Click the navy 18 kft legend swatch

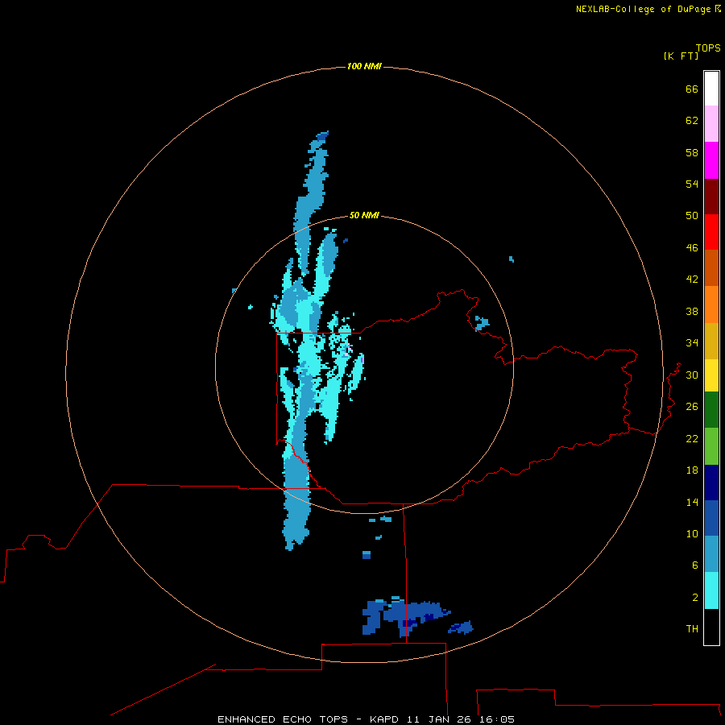(711, 483)
